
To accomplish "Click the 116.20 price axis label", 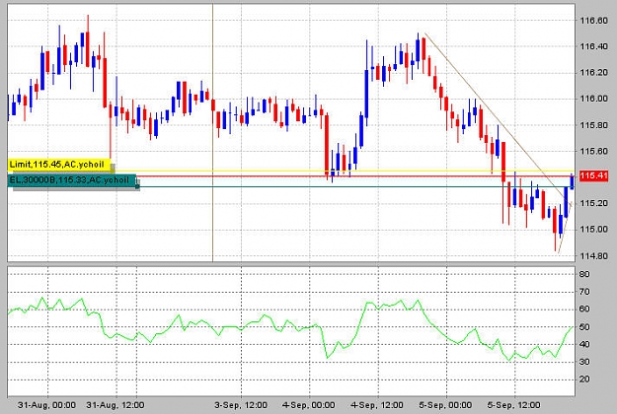I will [x=593, y=73].
